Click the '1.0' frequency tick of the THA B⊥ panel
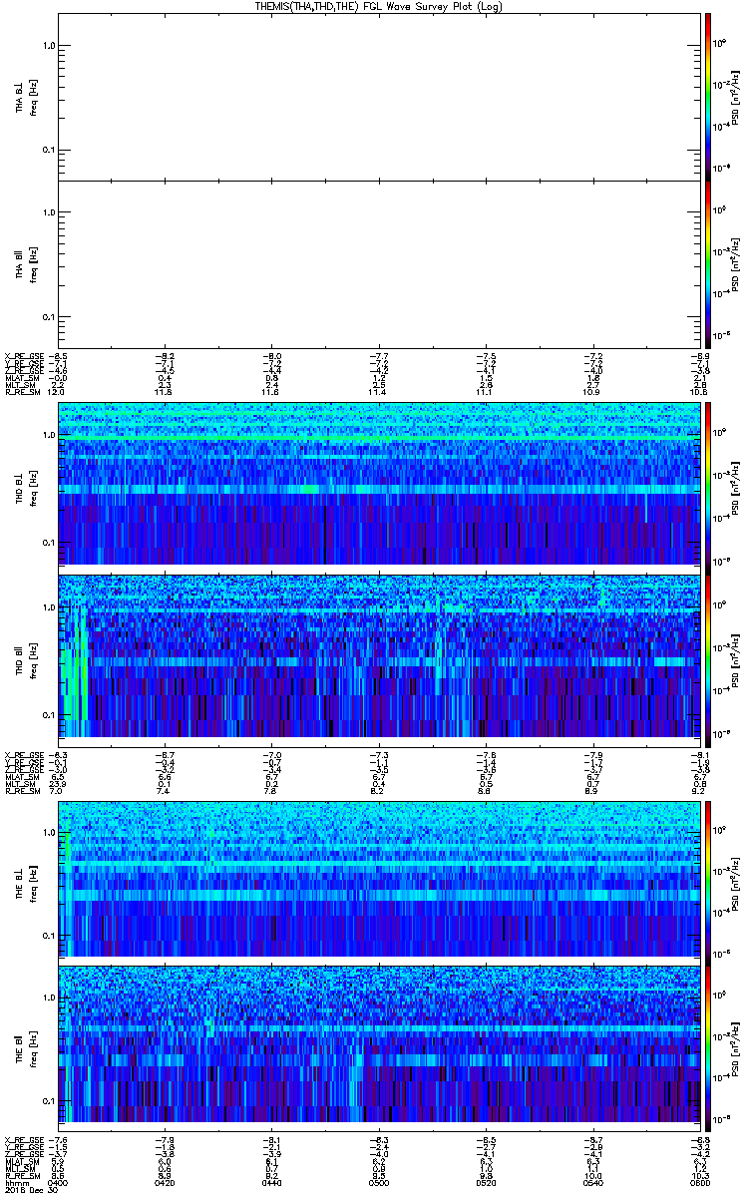 (47, 46)
